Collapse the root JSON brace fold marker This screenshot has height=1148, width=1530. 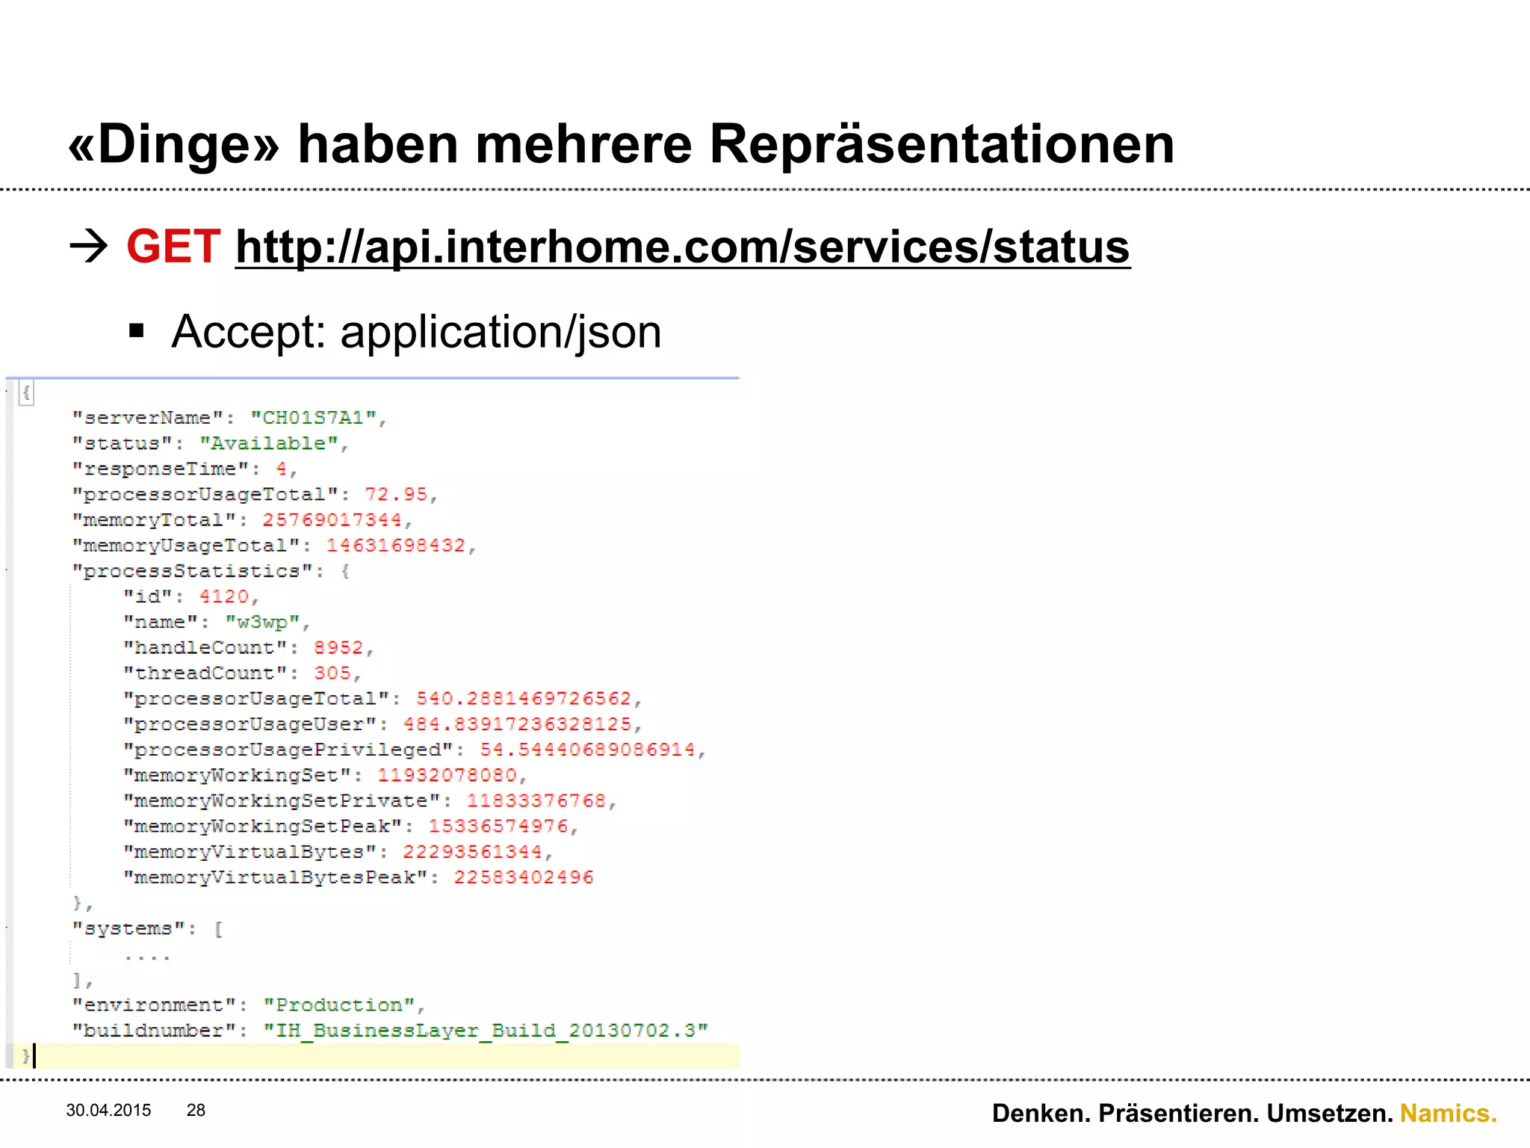[x=26, y=392]
